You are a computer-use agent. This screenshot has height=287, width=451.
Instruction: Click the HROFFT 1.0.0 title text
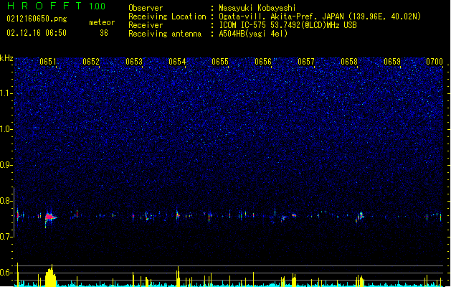point(56,6)
